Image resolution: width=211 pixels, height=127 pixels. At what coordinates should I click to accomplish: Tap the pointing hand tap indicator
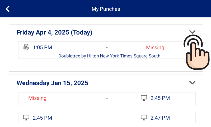[x=196, y=52]
